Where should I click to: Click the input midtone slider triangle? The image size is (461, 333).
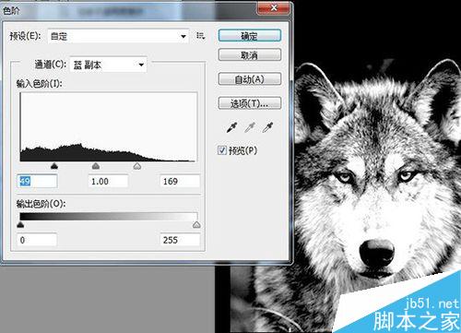coord(96,166)
